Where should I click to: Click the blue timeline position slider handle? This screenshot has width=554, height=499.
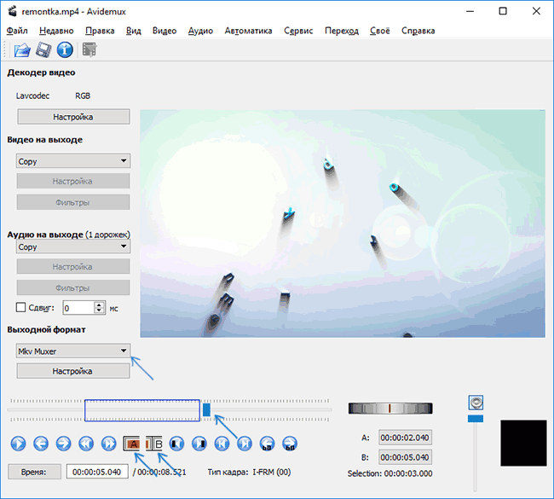[x=206, y=410]
